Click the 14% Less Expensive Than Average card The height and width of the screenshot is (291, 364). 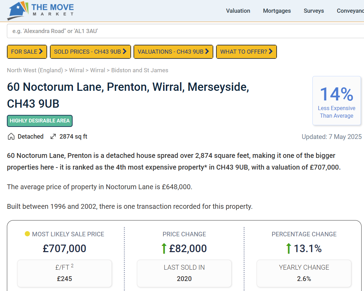pyautogui.click(x=336, y=100)
